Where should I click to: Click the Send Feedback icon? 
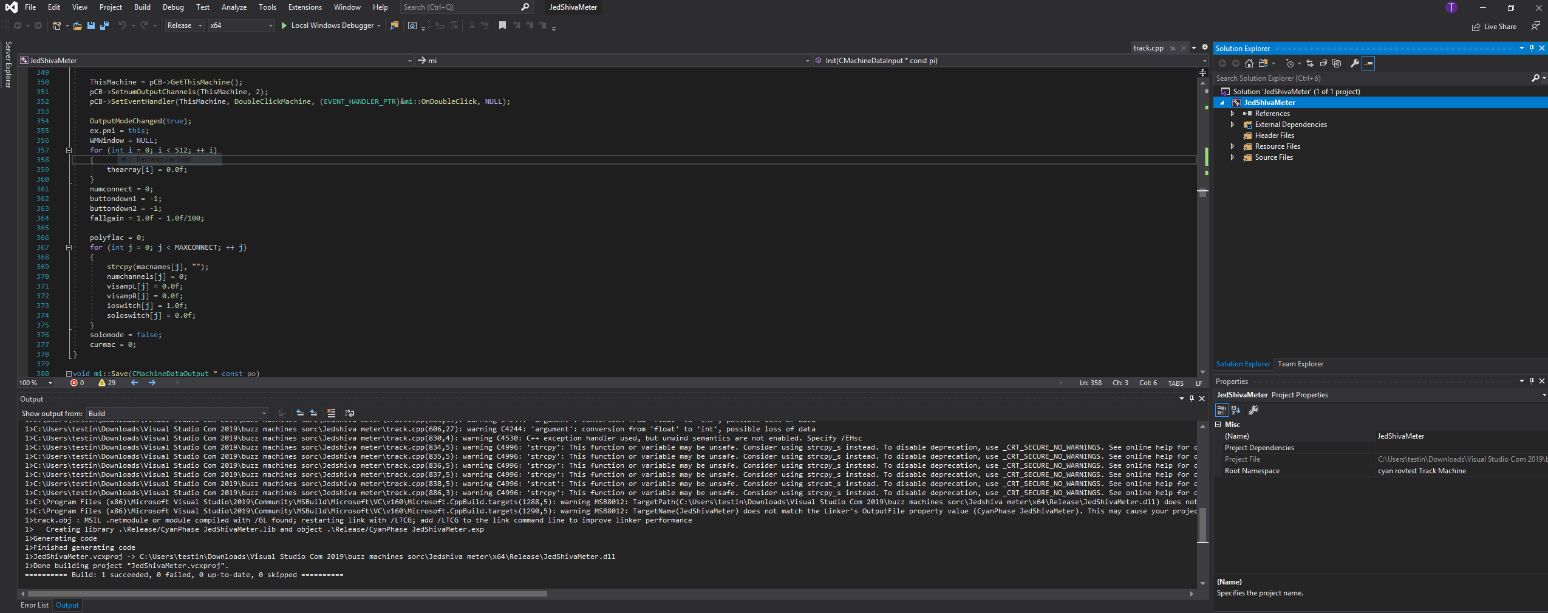point(1535,26)
